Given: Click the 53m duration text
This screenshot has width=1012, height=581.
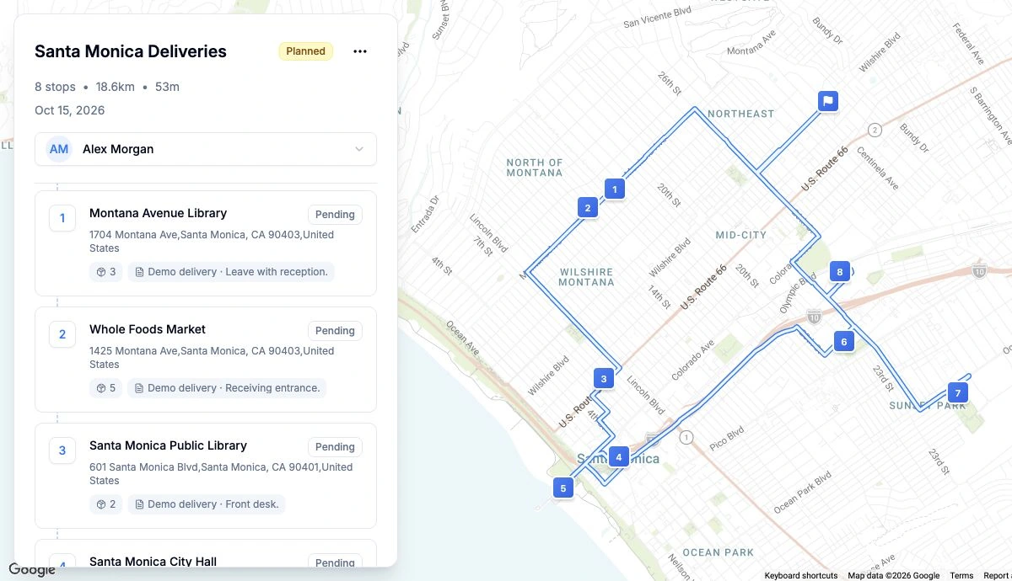Looking at the screenshot, I should tap(167, 87).
